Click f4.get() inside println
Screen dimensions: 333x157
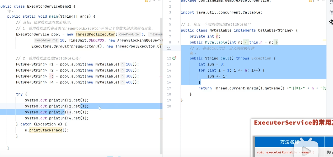[x=76, y=118]
